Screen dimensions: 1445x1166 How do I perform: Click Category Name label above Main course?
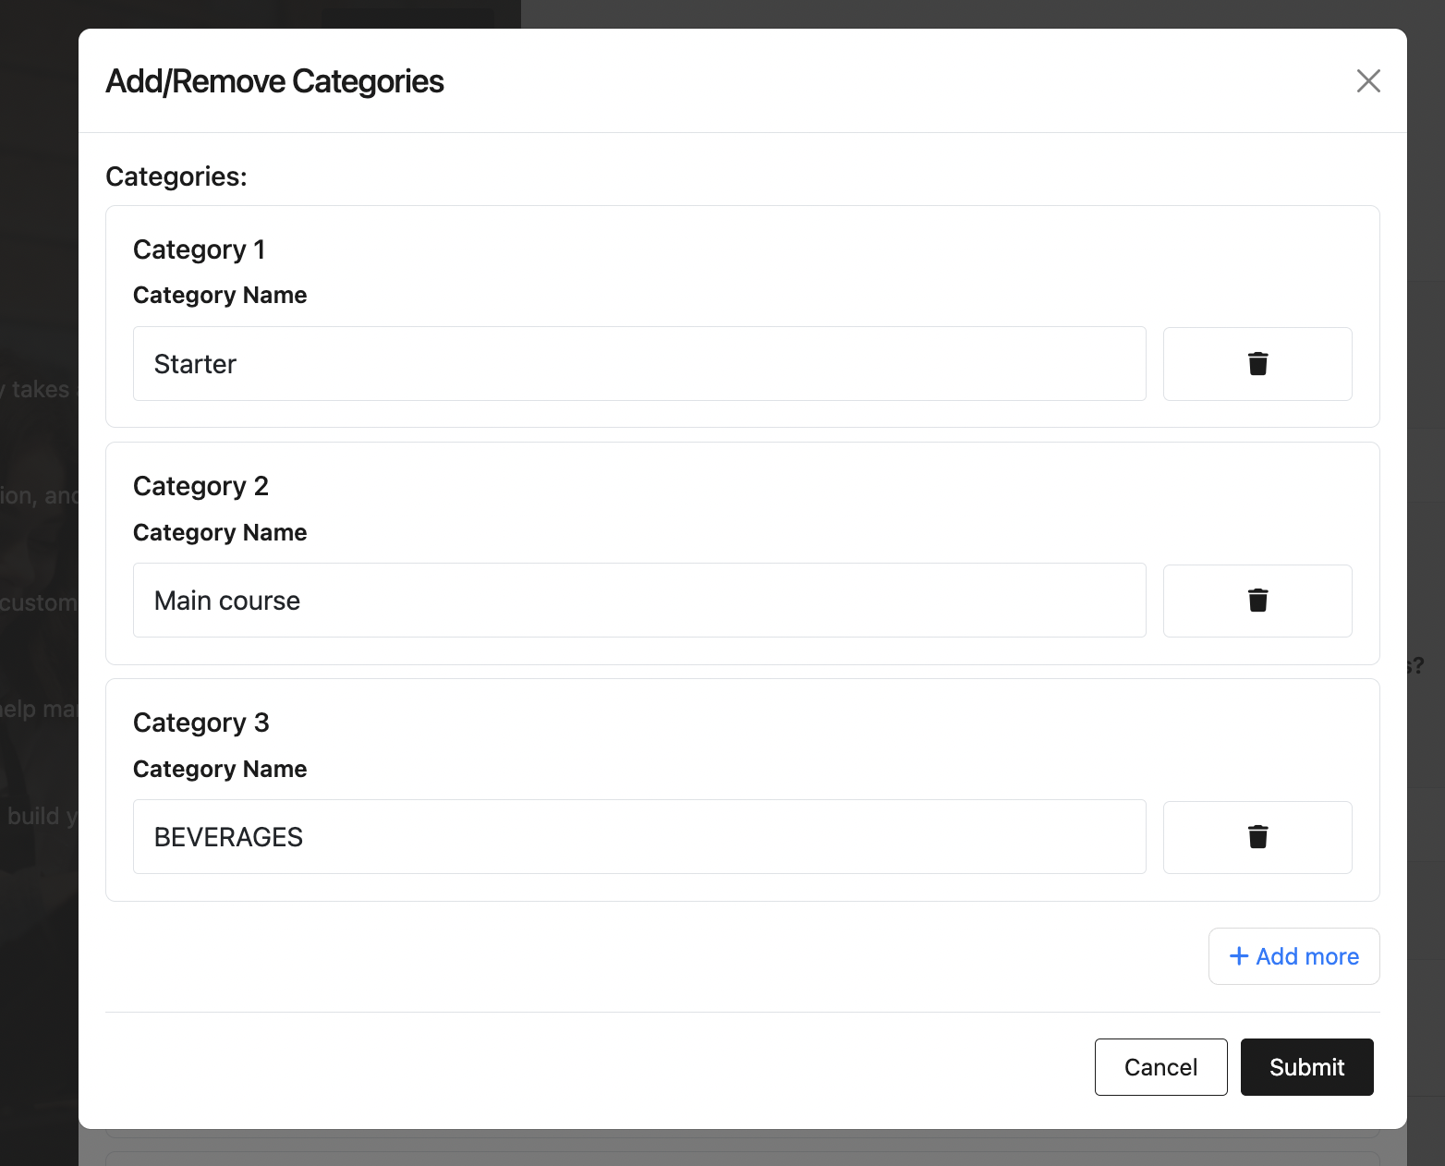(220, 532)
